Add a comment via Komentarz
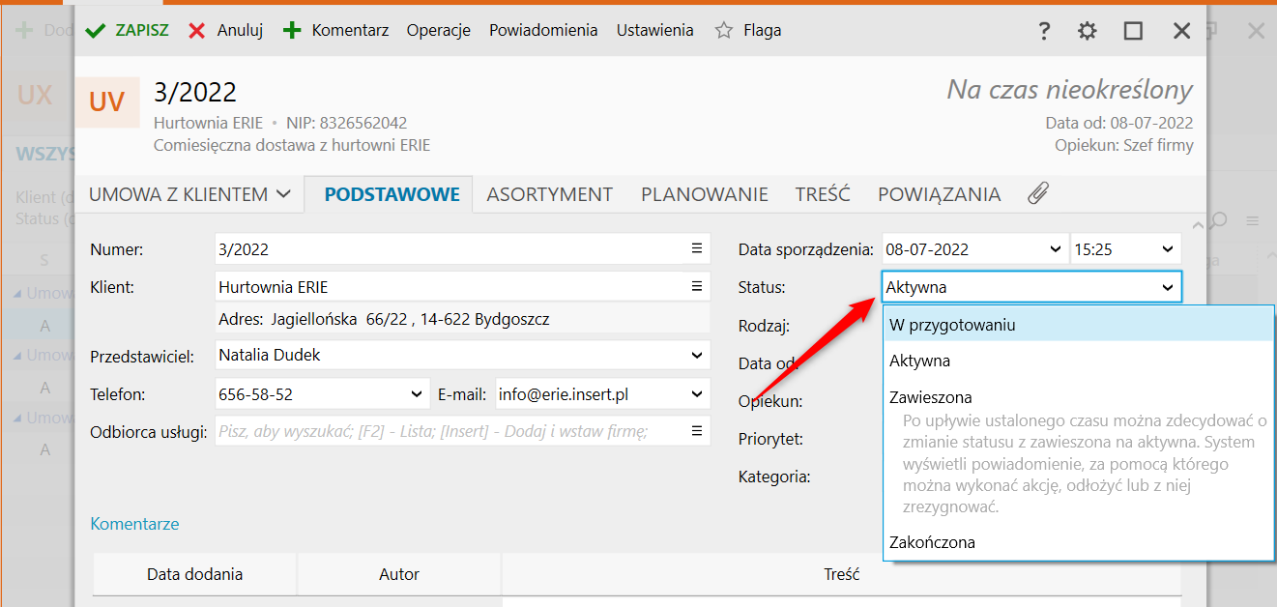Screen dimensions: 1277x607 335,30
